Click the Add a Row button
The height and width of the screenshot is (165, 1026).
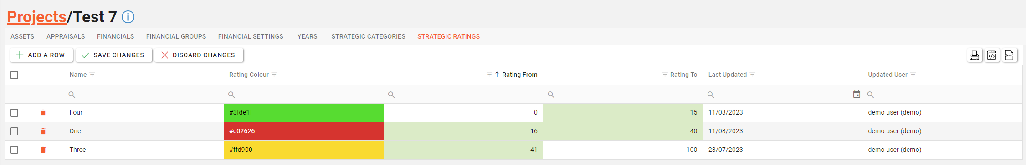(41, 55)
